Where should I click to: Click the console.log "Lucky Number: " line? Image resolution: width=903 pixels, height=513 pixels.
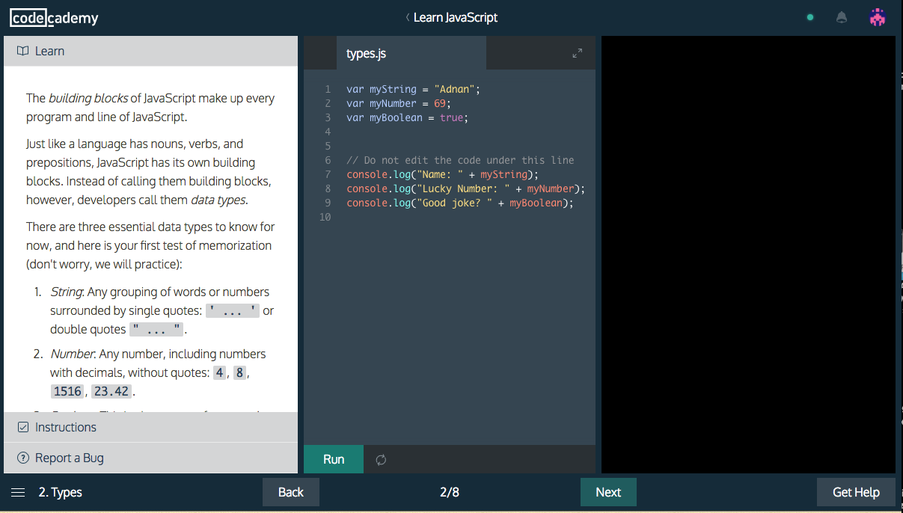466,188
